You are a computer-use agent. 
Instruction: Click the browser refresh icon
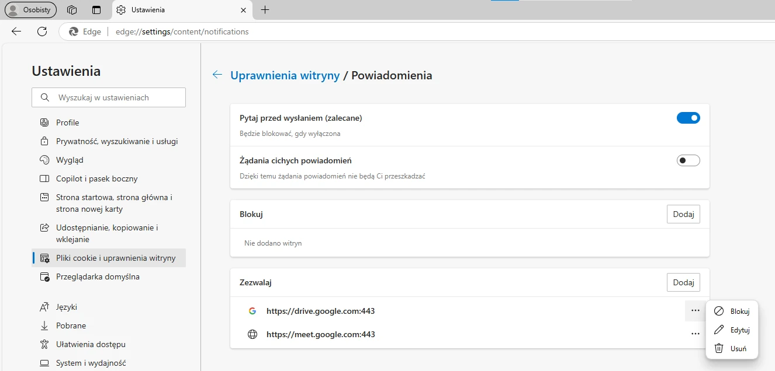coord(42,32)
